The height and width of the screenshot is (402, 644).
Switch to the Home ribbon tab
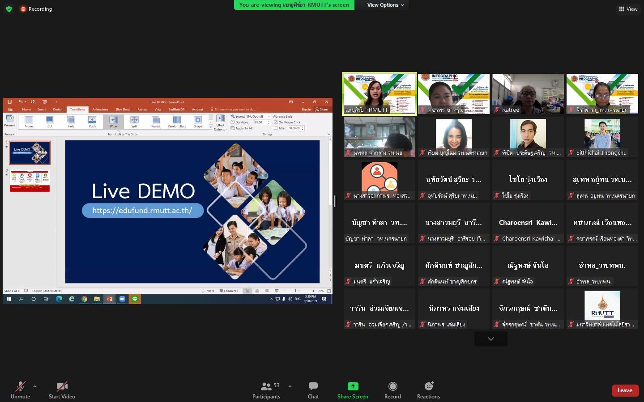(26, 110)
